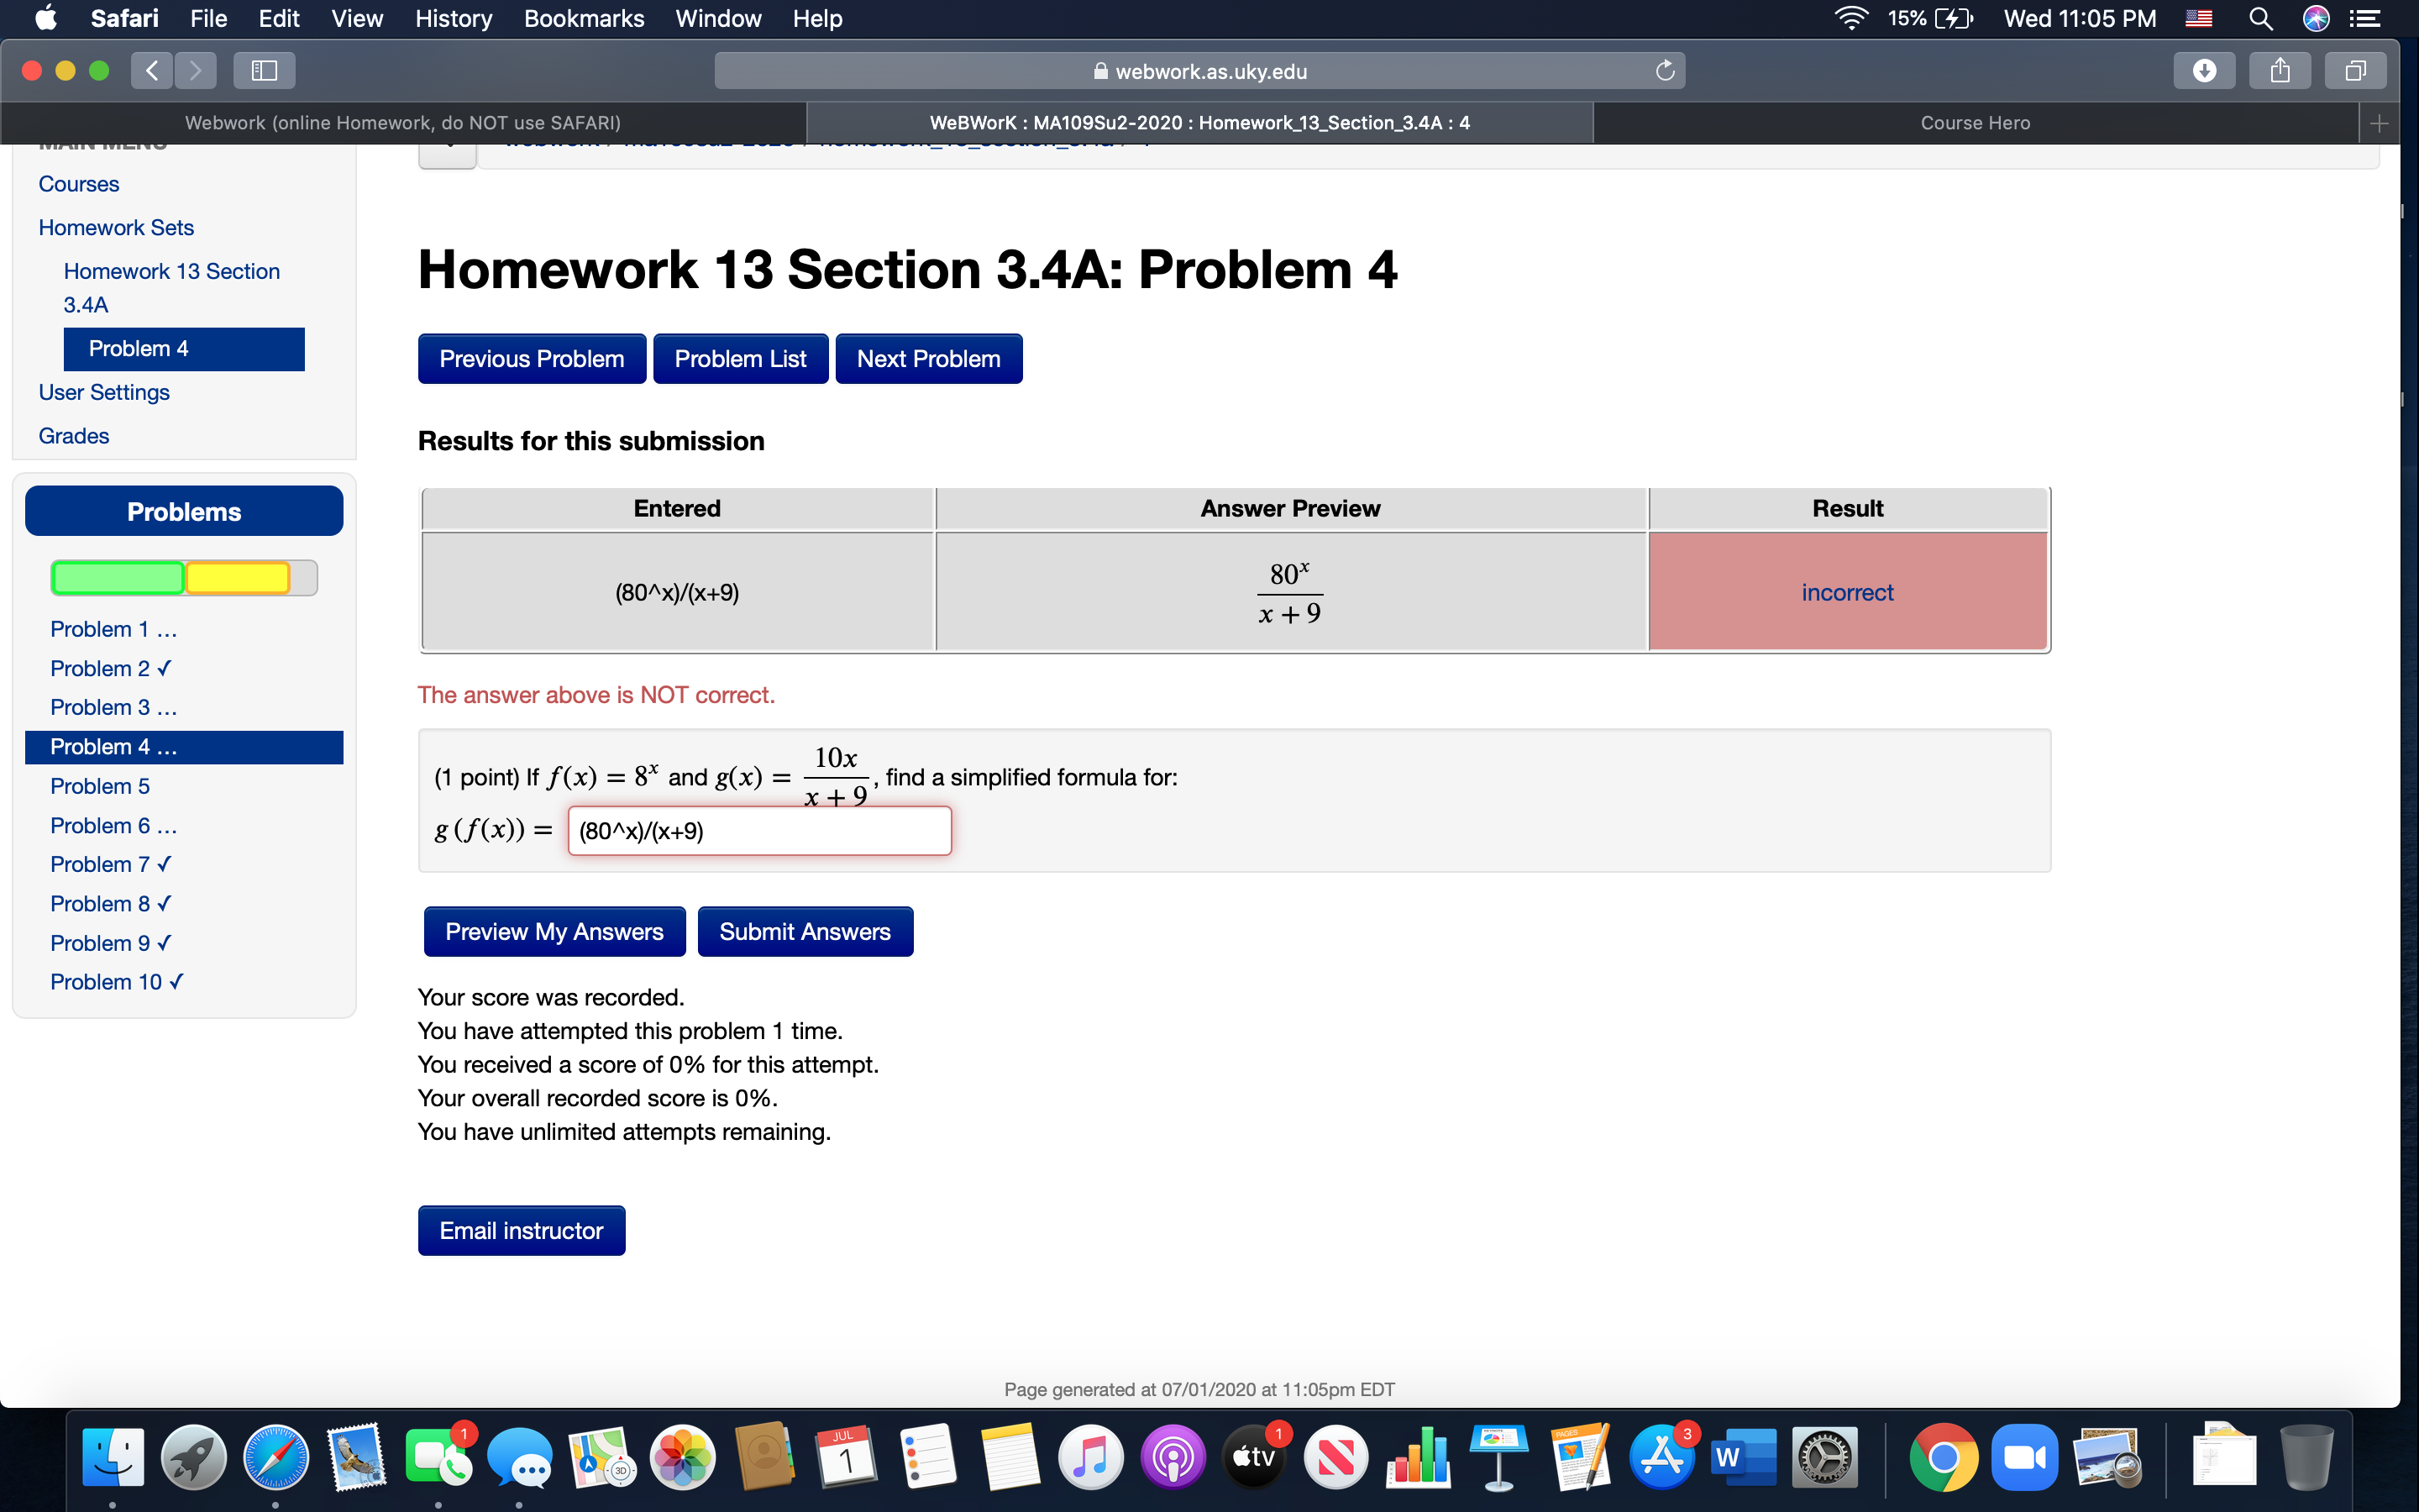Select the Grades menu item in sidebar

pyautogui.click(x=73, y=433)
